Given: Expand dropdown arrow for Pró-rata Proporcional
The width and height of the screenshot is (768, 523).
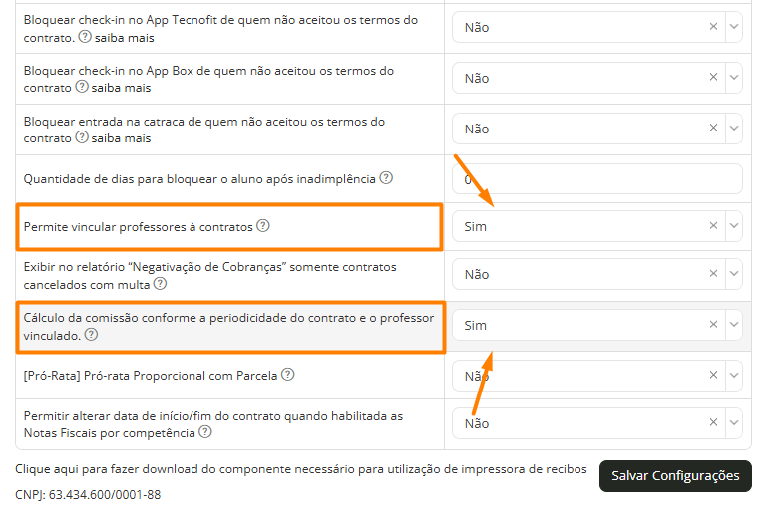Looking at the screenshot, I should pyautogui.click(x=734, y=375).
